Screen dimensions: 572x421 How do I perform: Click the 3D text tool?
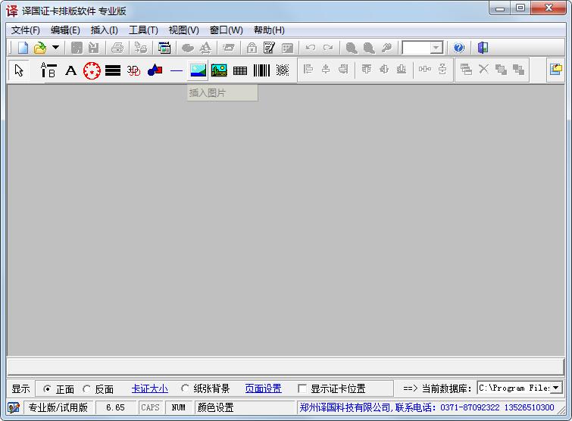tap(134, 70)
